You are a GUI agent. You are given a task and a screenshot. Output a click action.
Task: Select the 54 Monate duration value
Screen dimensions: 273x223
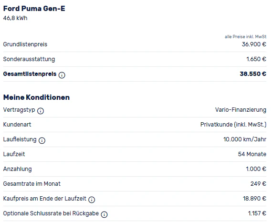pos(252,154)
